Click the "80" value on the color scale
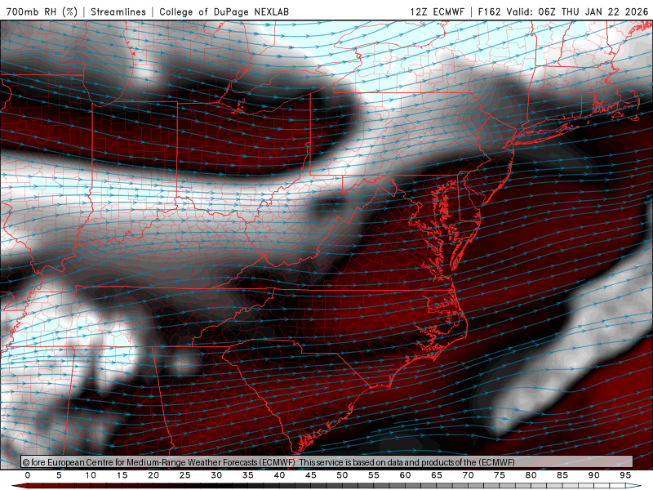The image size is (653, 490). [x=531, y=475]
